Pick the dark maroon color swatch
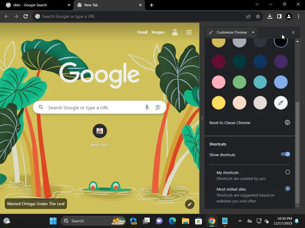The height and width of the screenshot is (228, 305). click(x=218, y=61)
